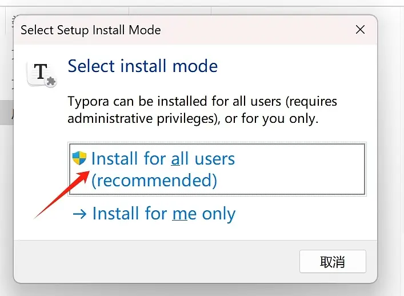The height and width of the screenshot is (296, 404).
Task: Click the UAC shield icon
Action: tap(79, 158)
